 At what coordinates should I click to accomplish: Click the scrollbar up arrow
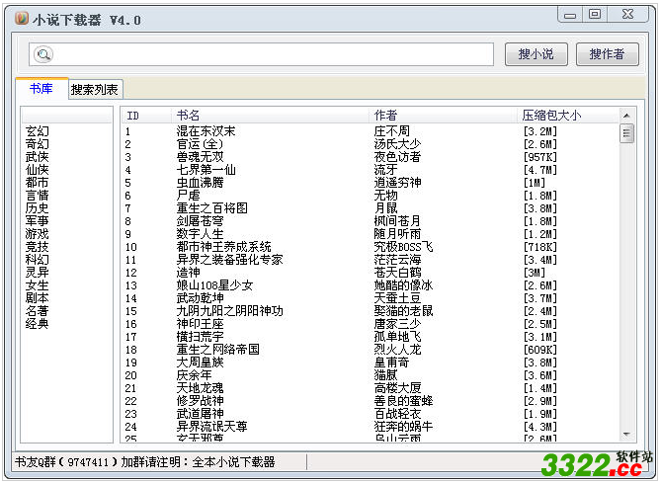click(626, 116)
